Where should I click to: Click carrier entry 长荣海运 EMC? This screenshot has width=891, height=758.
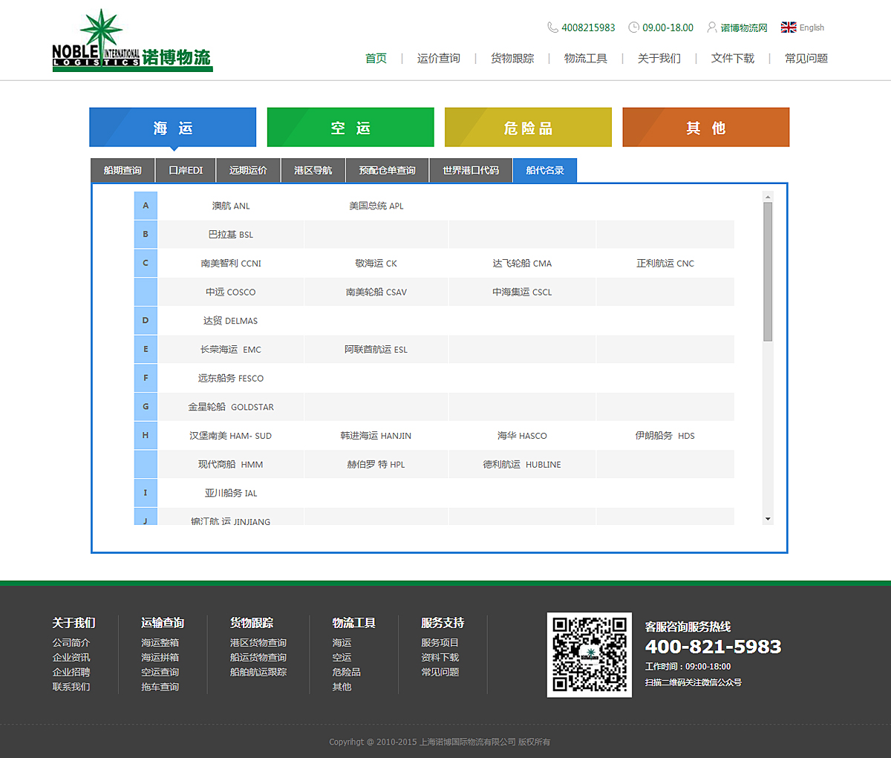click(231, 350)
